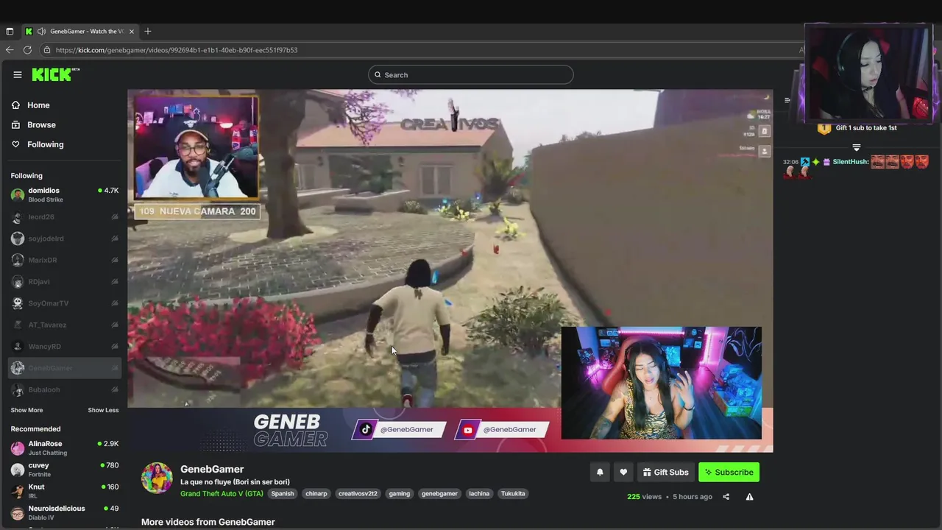Click into the Kick search field
Screen dimensions: 942x530
tap(471, 75)
